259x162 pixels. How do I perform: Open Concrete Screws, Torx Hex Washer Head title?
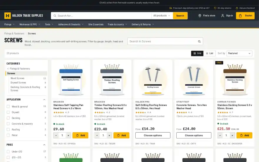point(192,107)
